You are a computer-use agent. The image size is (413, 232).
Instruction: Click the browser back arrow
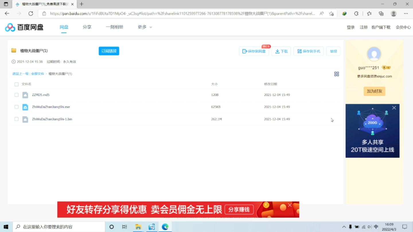pyautogui.click(x=7, y=13)
